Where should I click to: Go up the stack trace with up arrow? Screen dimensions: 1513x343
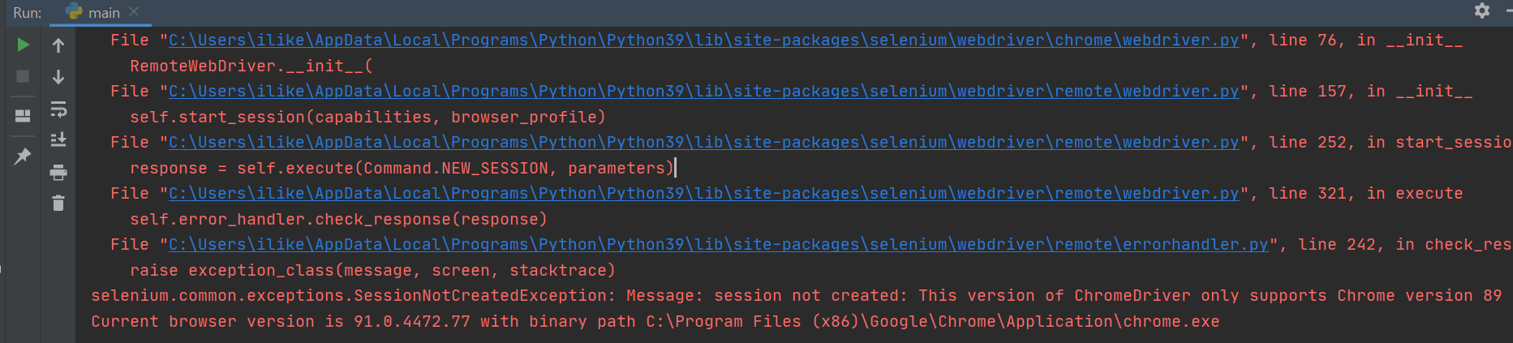(x=58, y=45)
